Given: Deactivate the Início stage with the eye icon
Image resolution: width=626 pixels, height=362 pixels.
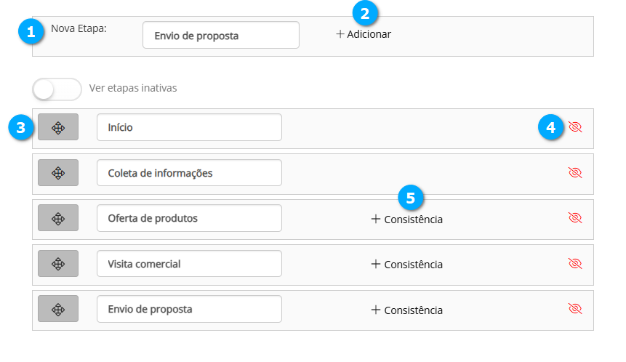Looking at the screenshot, I should point(575,127).
